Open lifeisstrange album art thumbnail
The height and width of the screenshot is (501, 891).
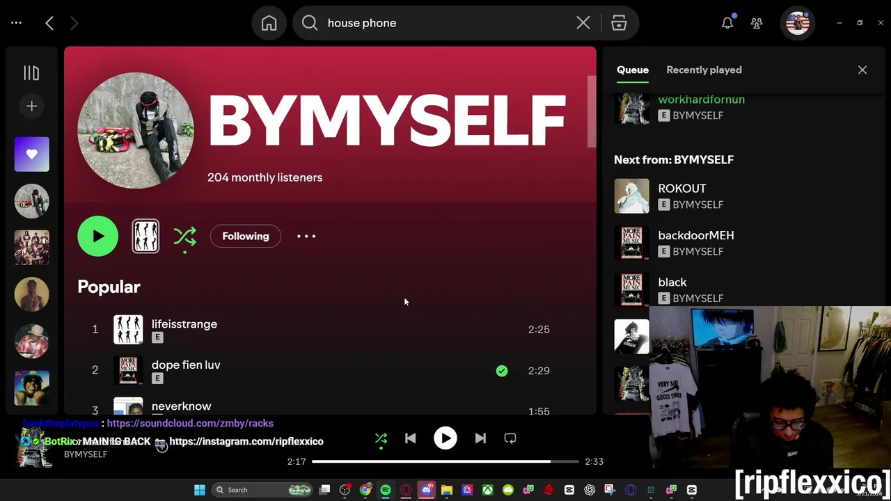pyautogui.click(x=128, y=330)
